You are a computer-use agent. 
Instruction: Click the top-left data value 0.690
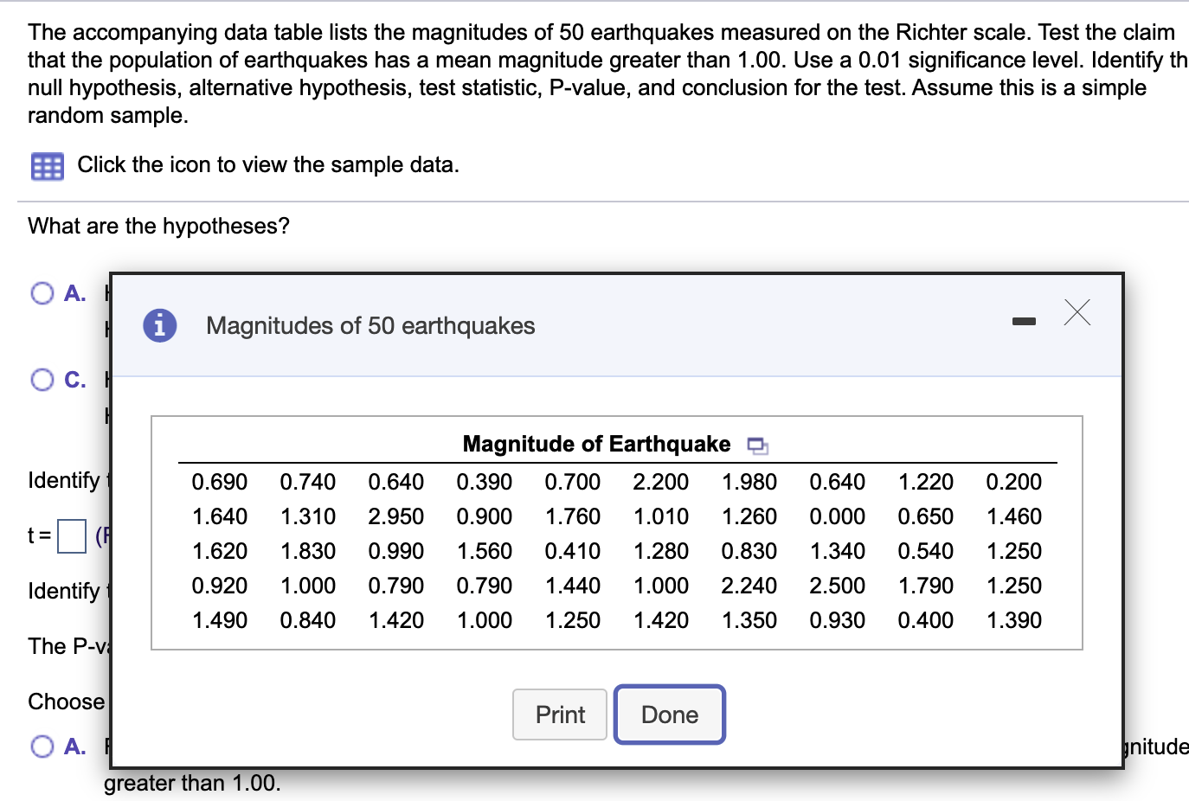point(218,482)
